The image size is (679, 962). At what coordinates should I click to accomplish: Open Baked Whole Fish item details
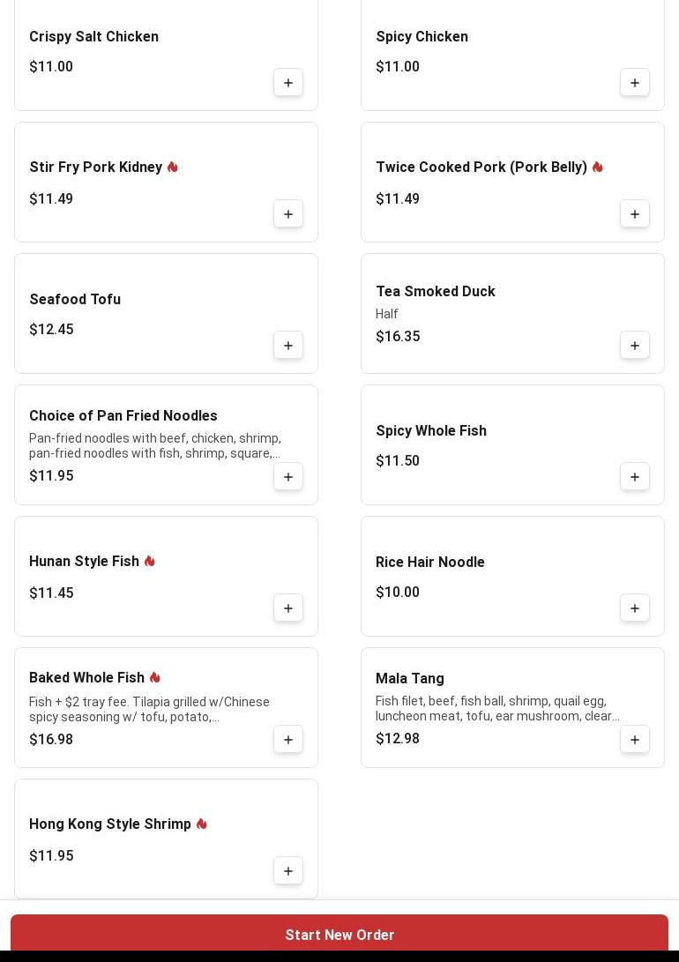(x=86, y=678)
